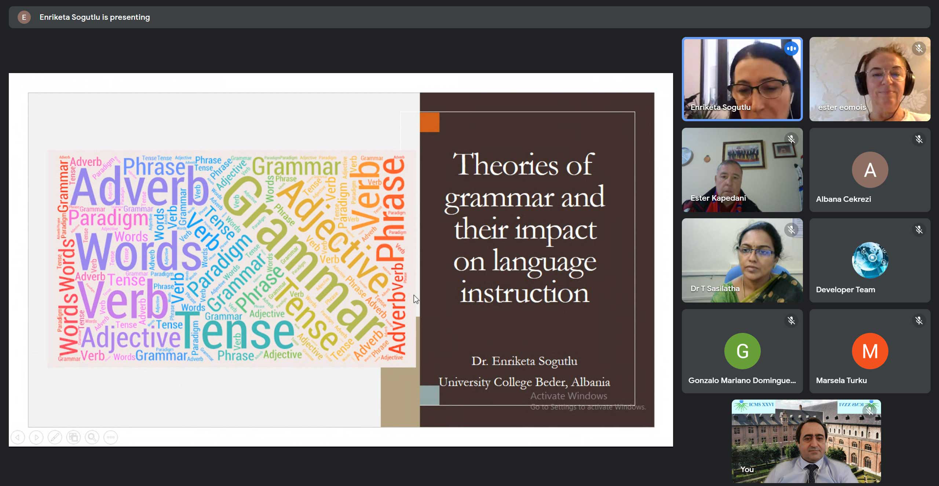Go to previous slide arrow
This screenshot has height=486, width=939.
[18, 437]
